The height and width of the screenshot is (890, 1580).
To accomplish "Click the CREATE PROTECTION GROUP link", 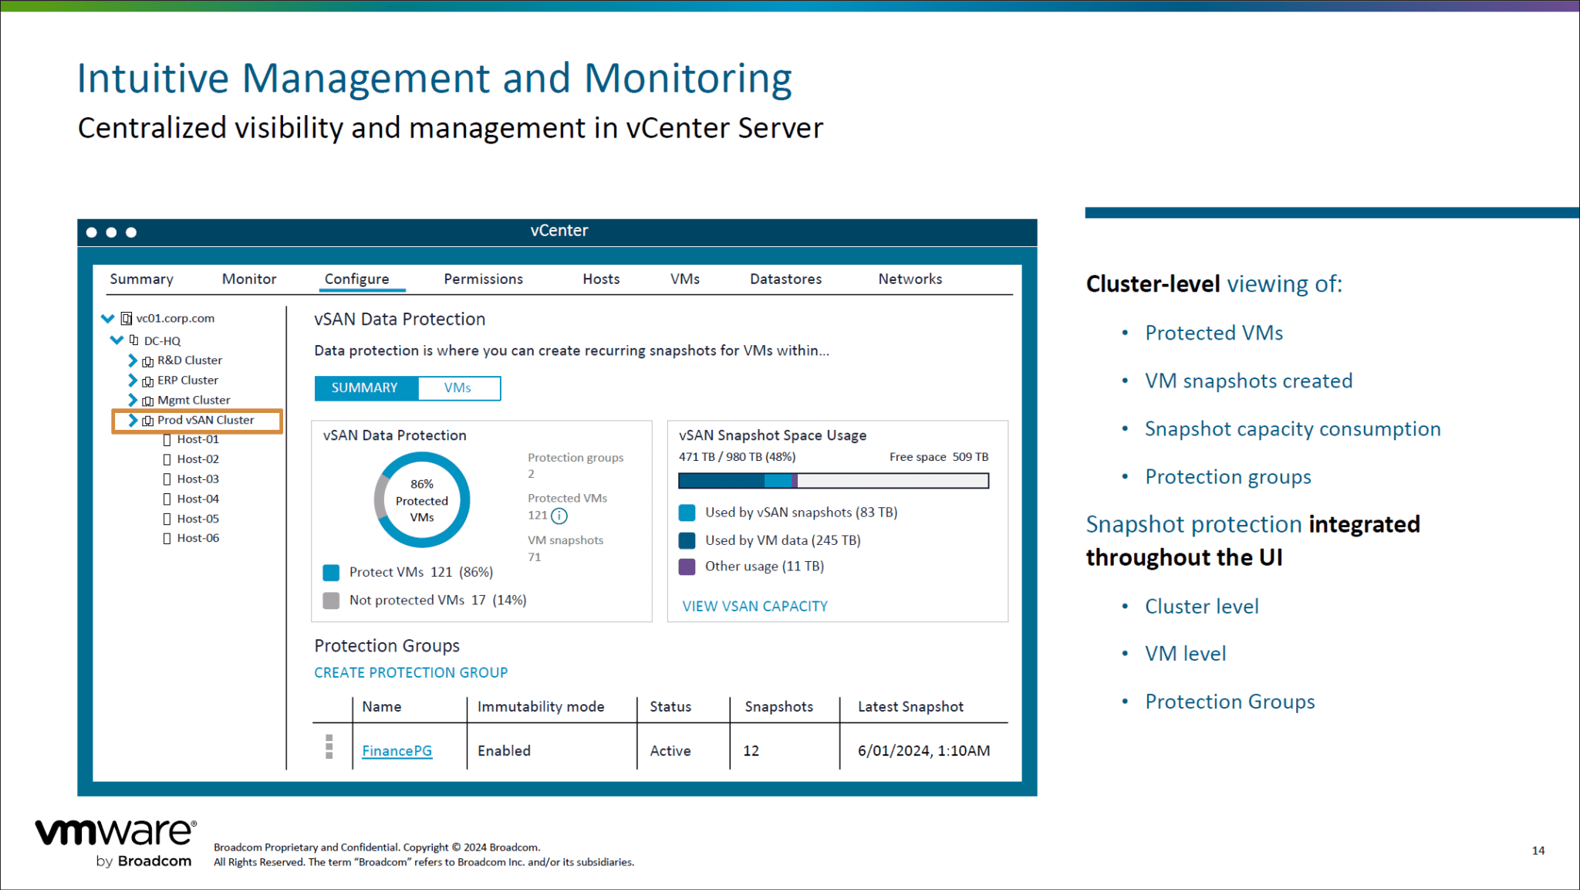I will (410, 673).
